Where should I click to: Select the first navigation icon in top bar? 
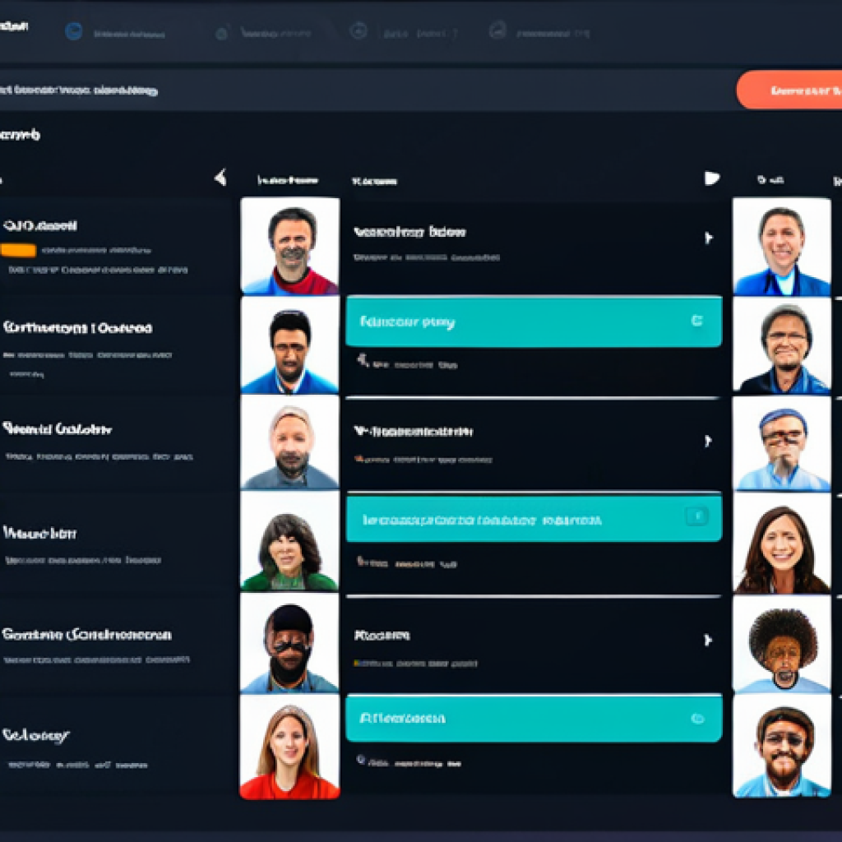[x=73, y=31]
